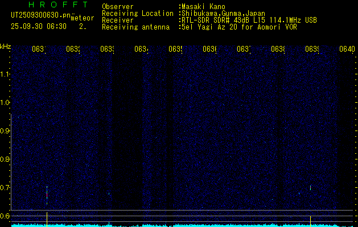Select the observer name Masaki Kano
Screen dimensions: 358x227
[203, 7]
